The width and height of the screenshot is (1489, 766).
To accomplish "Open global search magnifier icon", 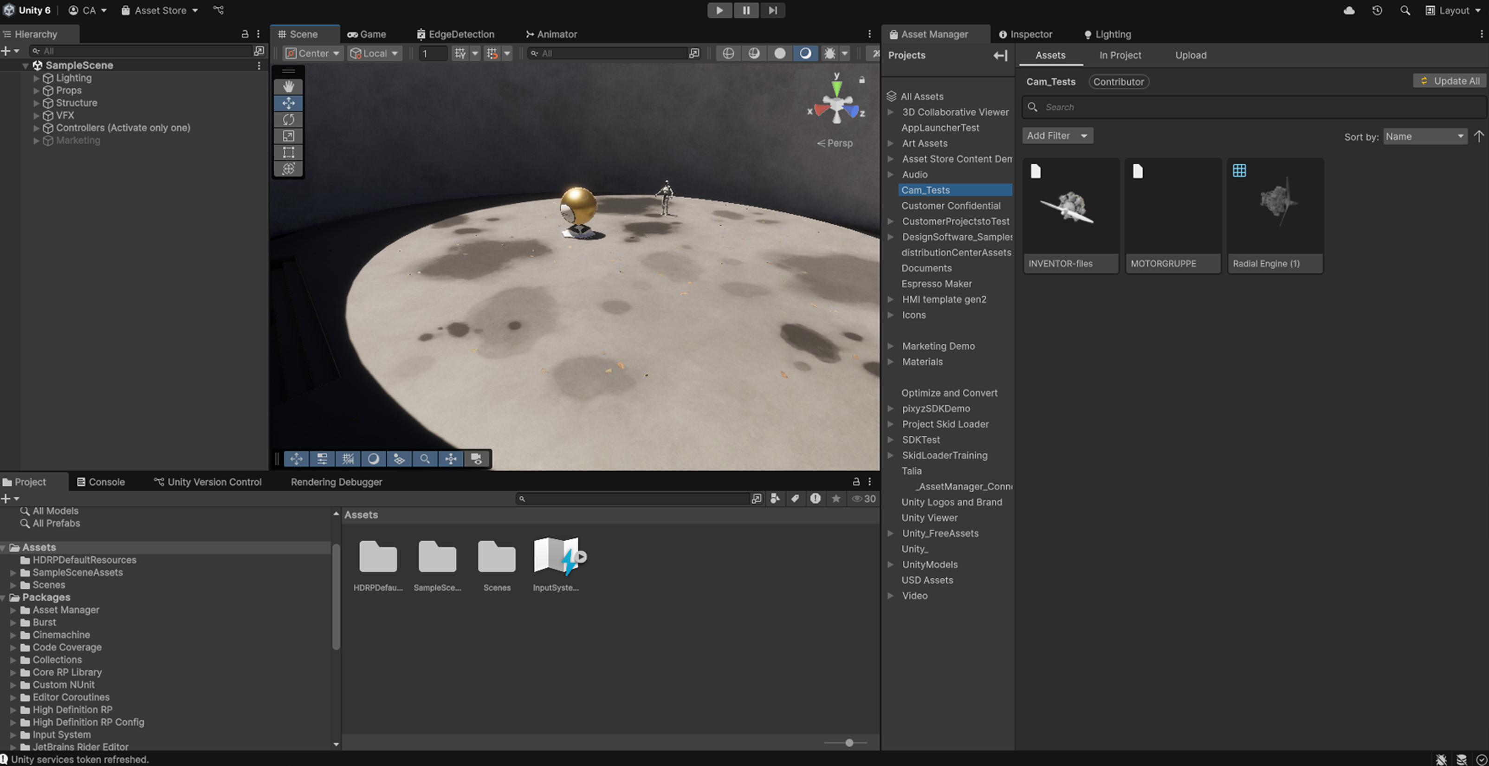I will [1405, 10].
